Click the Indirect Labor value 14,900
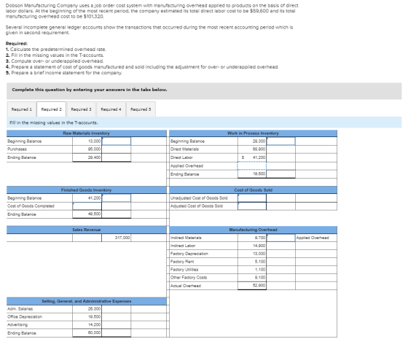408x339 pixels. [x=252, y=246]
